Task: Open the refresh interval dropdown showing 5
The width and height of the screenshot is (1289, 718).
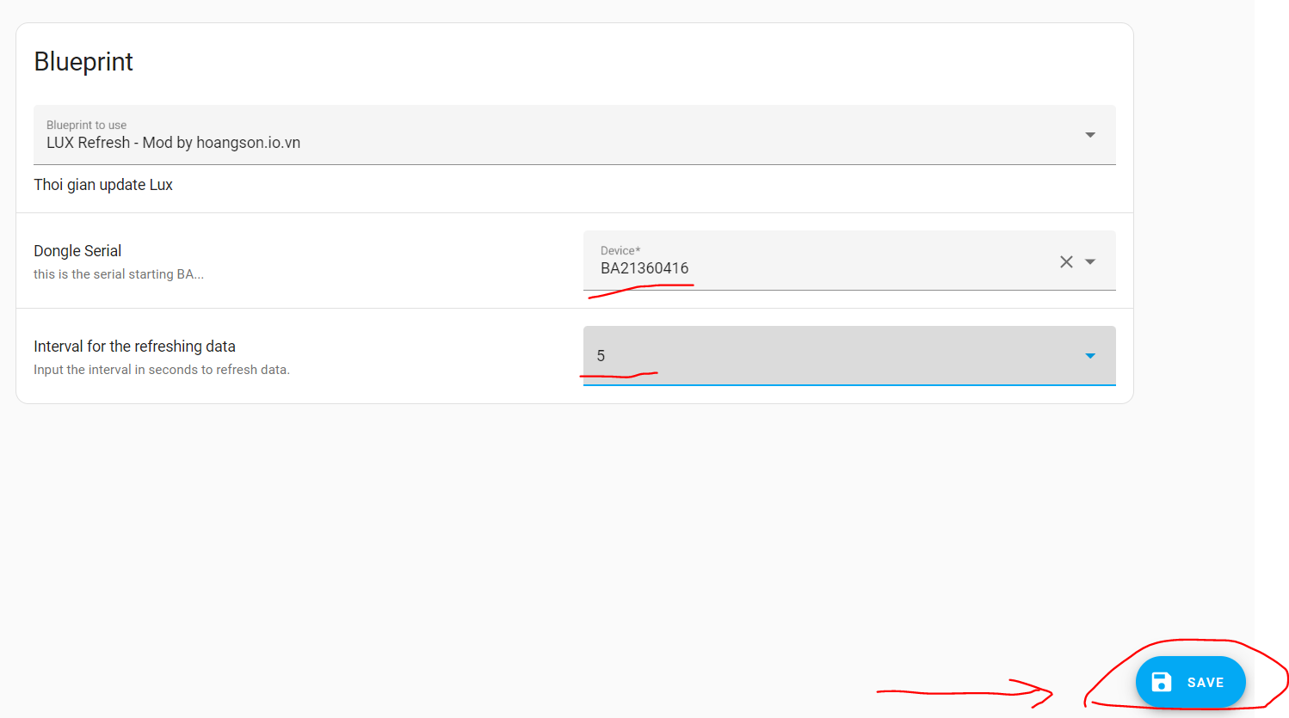Action: [849, 356]
